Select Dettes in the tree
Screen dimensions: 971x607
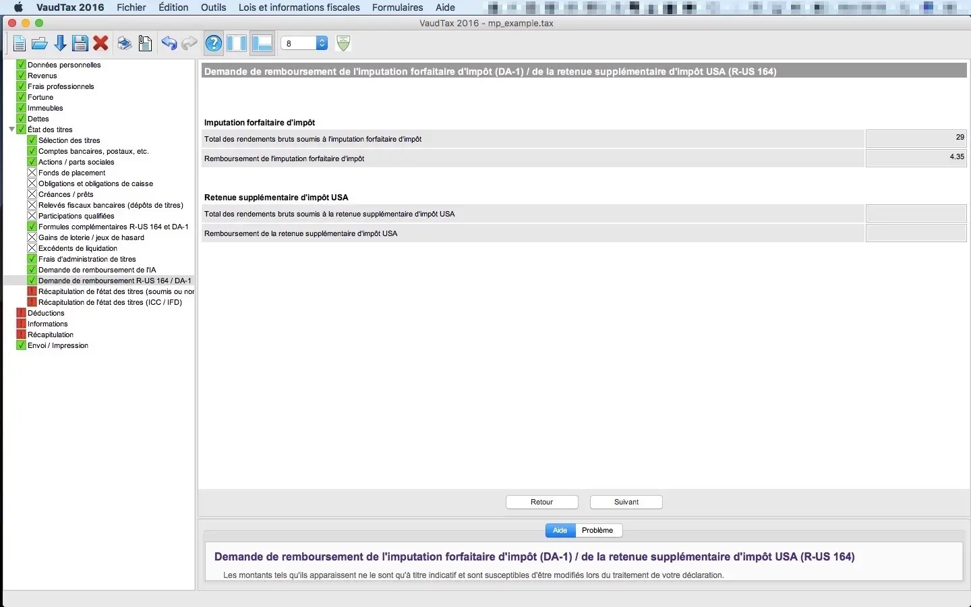(38, 119)
